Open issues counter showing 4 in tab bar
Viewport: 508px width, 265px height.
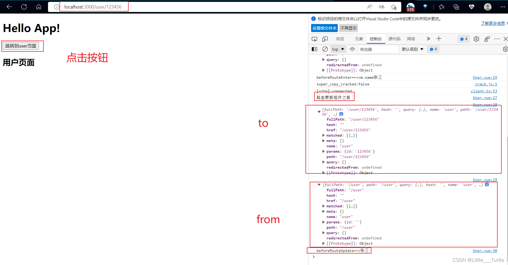pyautogui.click(x=464, y=39)
